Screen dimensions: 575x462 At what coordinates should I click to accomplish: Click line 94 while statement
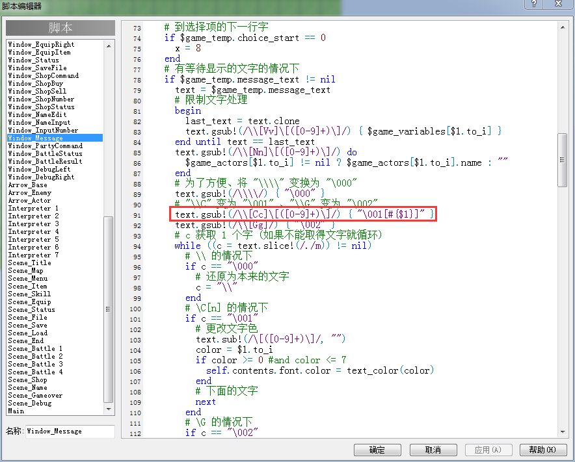pyautogui.click(x=273, y=246)
